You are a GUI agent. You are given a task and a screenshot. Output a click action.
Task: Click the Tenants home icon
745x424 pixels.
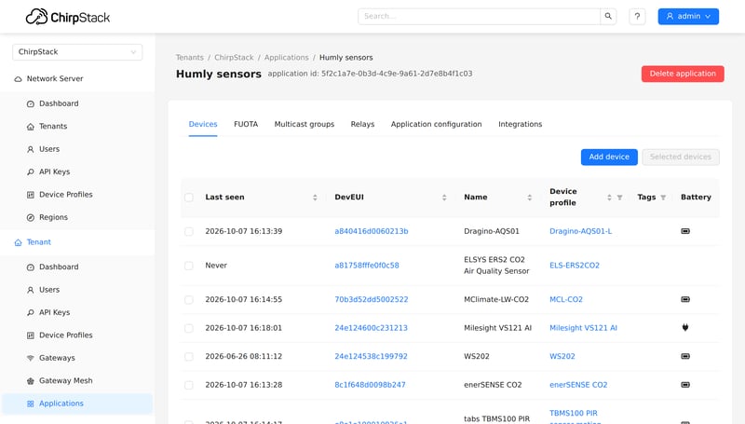coord(31,127)
